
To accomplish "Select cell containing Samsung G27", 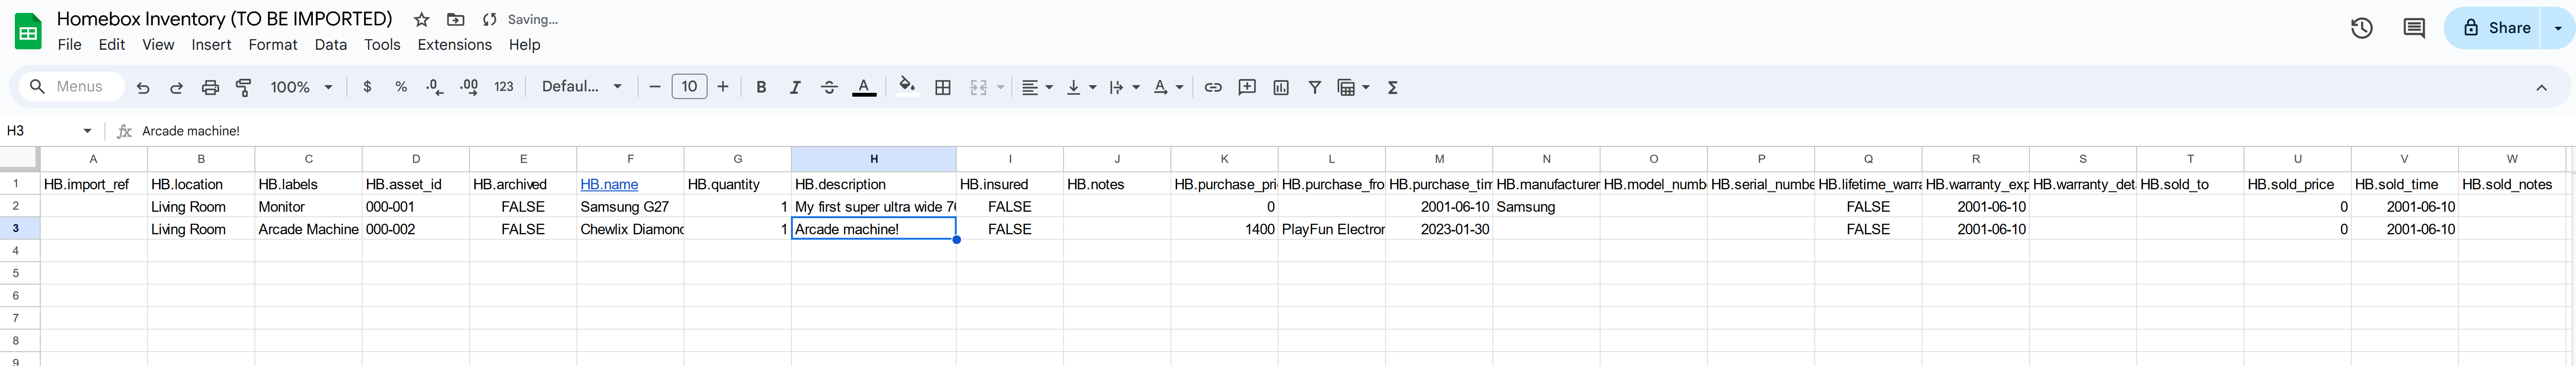I will tap(631, 207).
